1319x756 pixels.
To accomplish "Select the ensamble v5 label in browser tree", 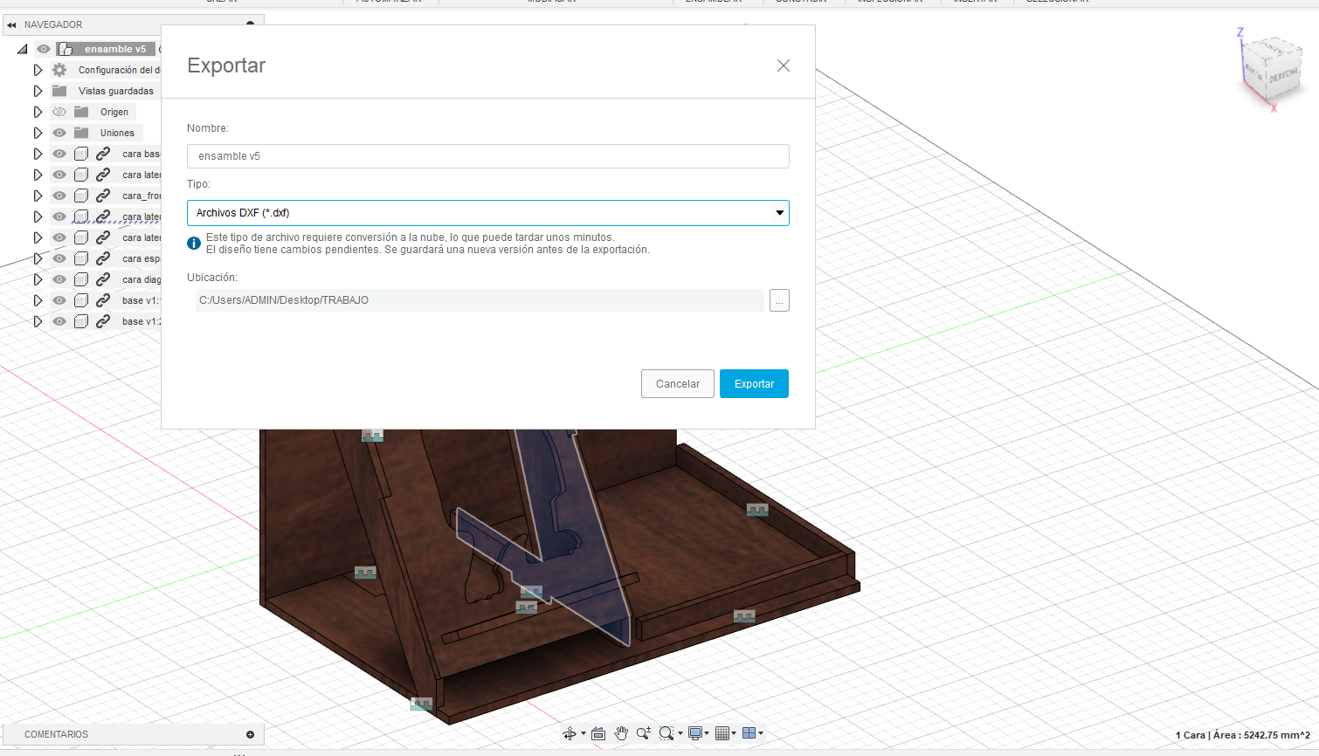I will [115, 49].
